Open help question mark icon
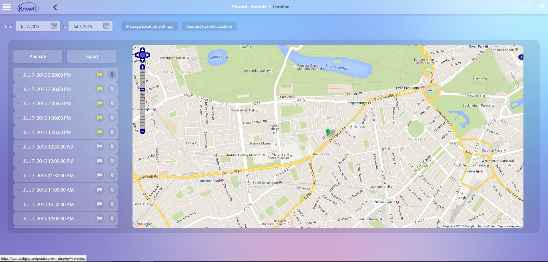This screenshot has width=548, height=262. [541, 7]
